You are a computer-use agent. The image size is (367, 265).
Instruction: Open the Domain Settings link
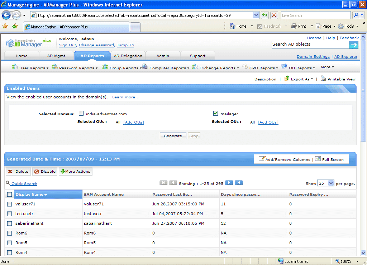point(313,56)
